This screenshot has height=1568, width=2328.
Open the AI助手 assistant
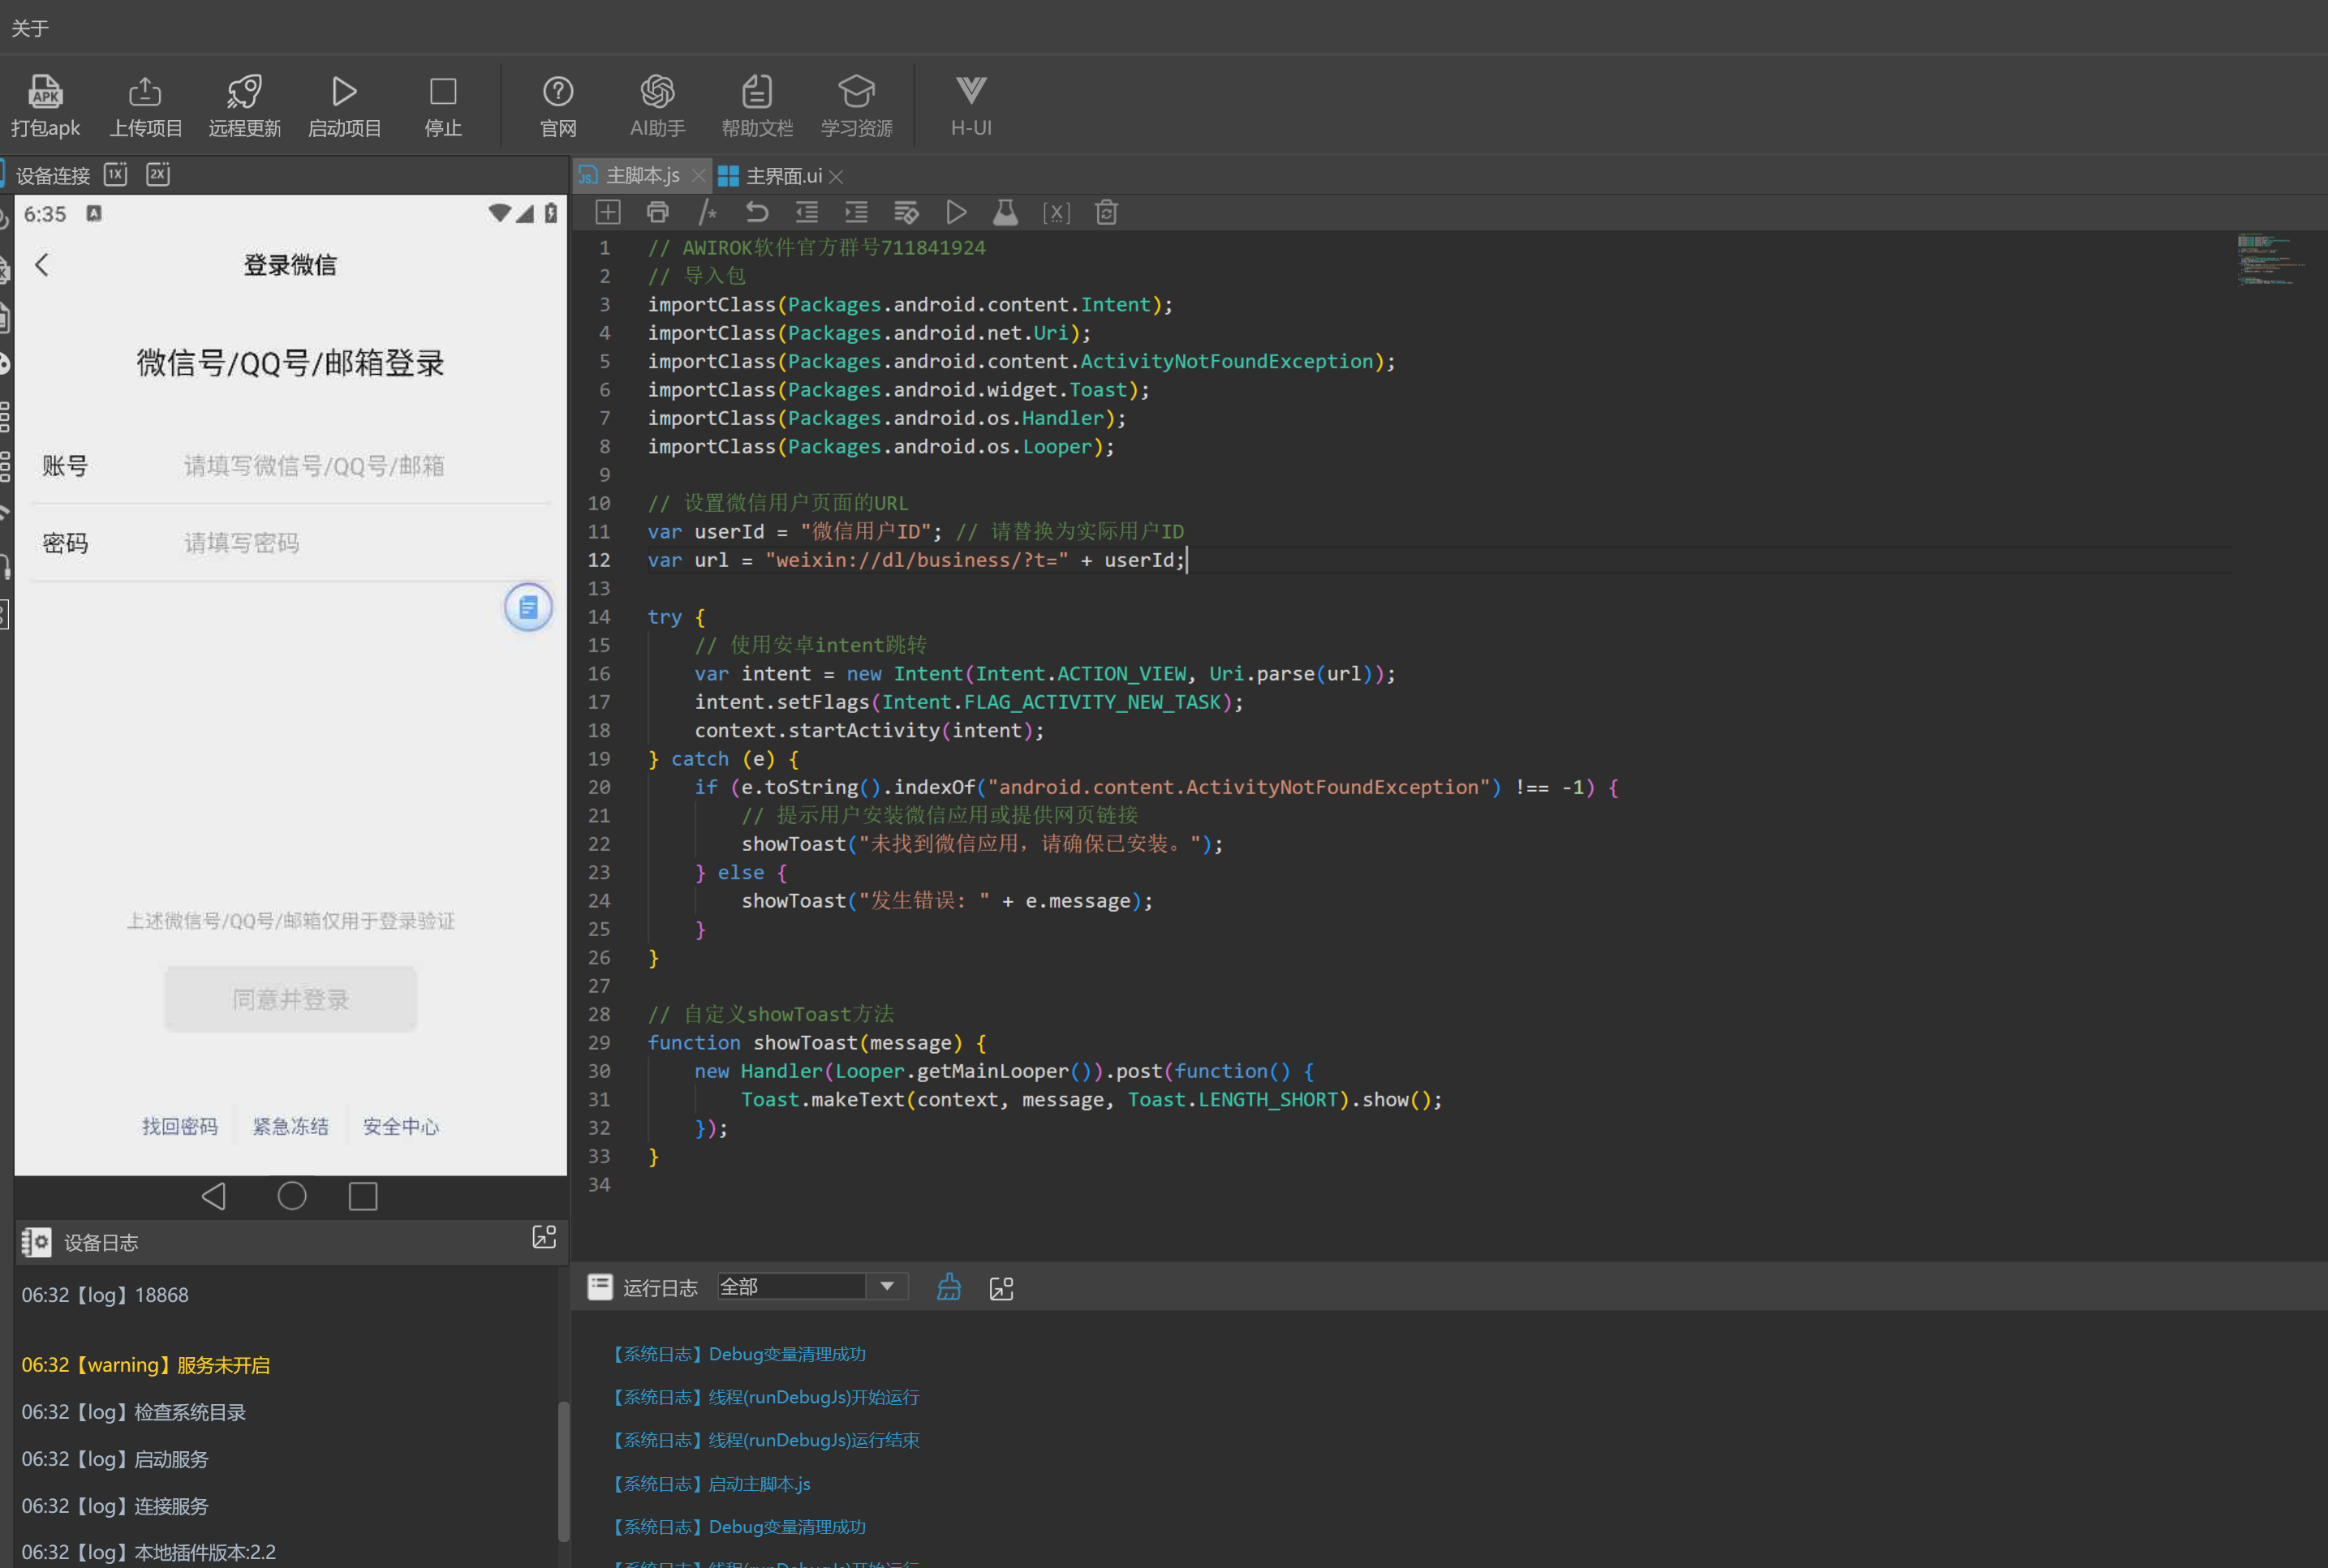tap(657, 104)
